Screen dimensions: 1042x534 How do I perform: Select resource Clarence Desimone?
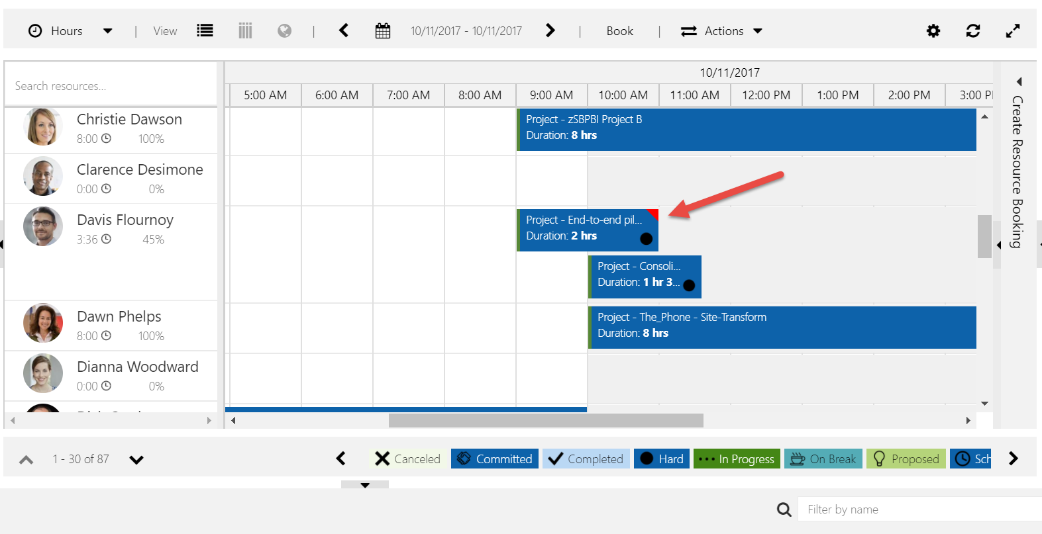[x=140, y=169]
